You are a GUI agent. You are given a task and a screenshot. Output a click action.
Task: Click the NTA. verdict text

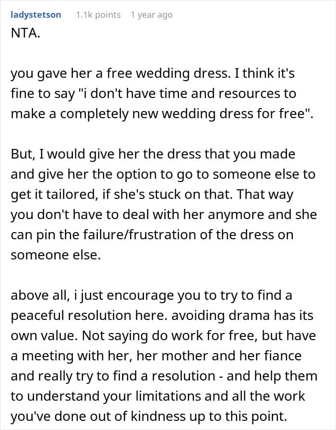pyautogui.click(x=25, y=33)
